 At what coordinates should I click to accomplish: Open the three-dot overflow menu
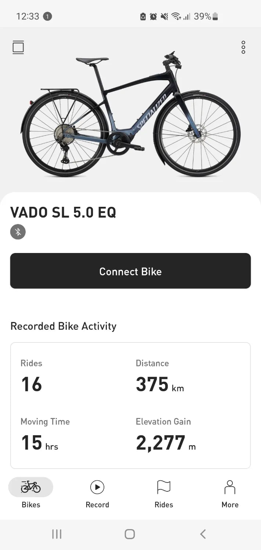tap(243, 47)
